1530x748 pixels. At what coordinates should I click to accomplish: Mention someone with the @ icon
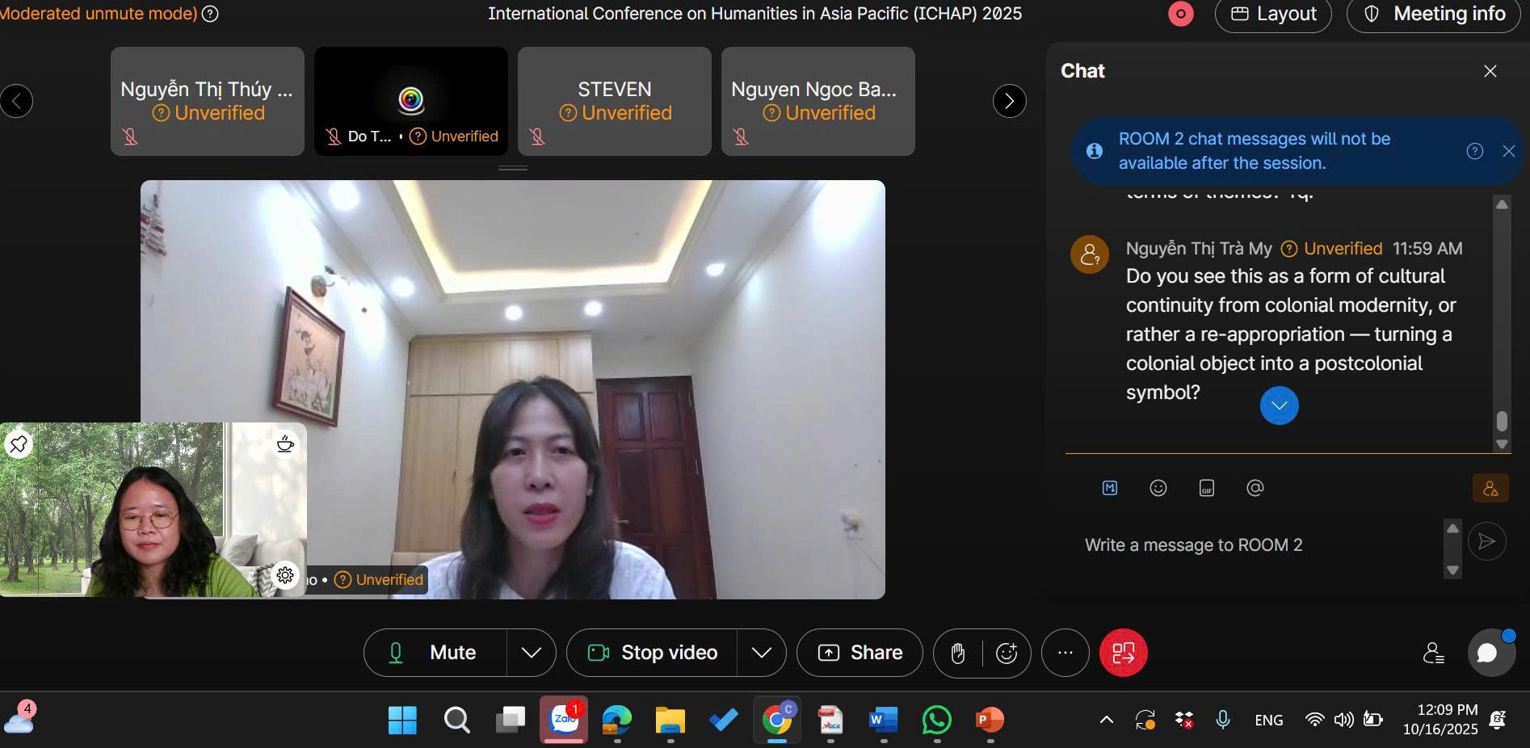(1255, 488)
